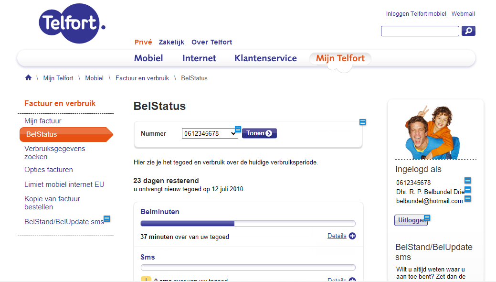This screenshot has width=496, height=282.
Task: Go to the Klantenservice navigation tab
Action: pyautogui.click(x=266, y=58)
